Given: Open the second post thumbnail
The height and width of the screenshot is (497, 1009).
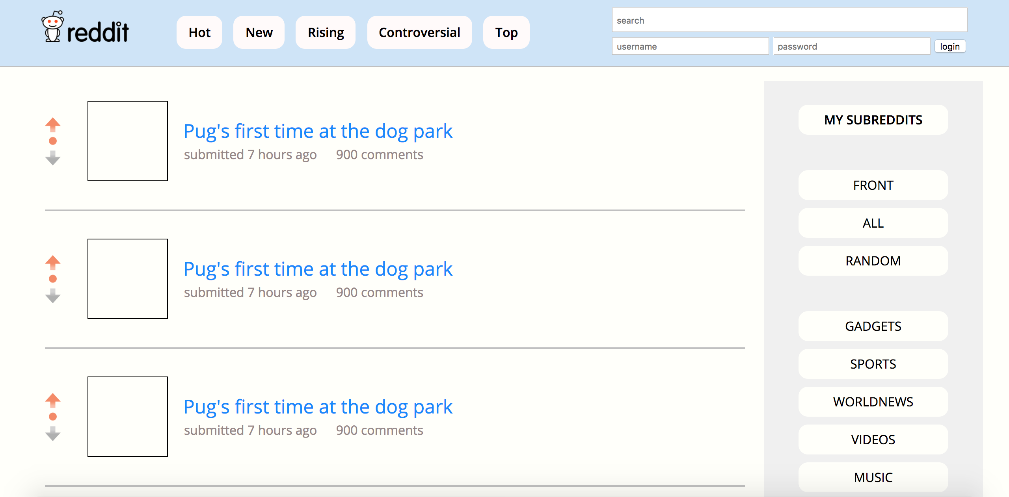Looking at the screenshot, I should coord(128,279).
